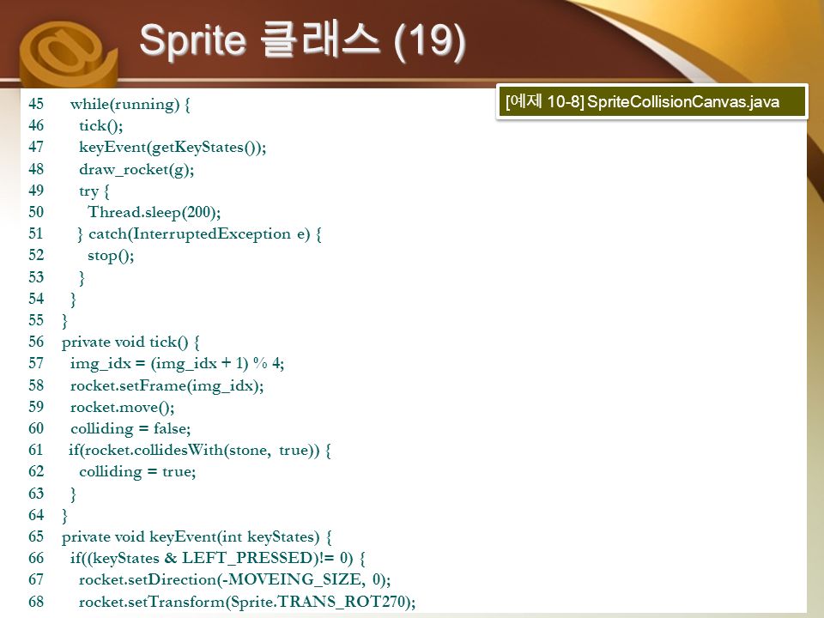Click 'if(rocket.collidesWith(stone, true)) {' line
The height and width of the screenshot is (618, 824).
click(200, 451)
